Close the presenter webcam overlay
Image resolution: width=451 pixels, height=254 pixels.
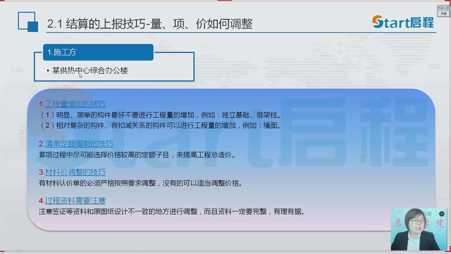(x=441, y=214)
